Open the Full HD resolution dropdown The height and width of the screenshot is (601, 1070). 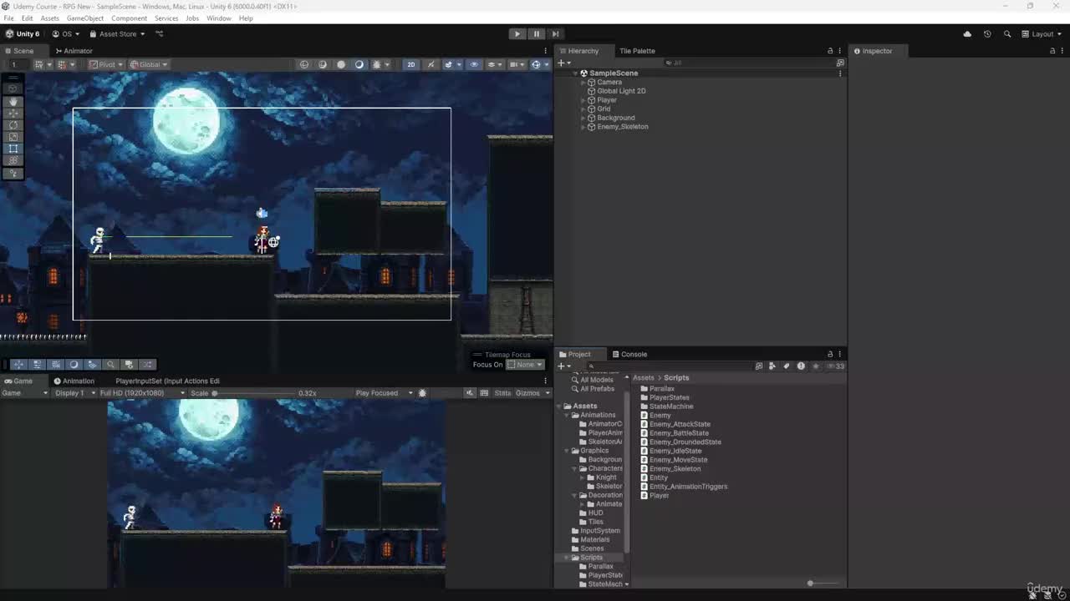[140, 393]
